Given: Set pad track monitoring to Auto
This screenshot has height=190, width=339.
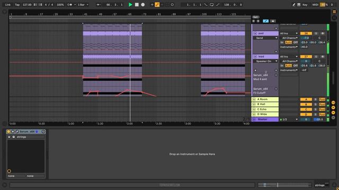Looking at the screenshot, I should [288, 42].
